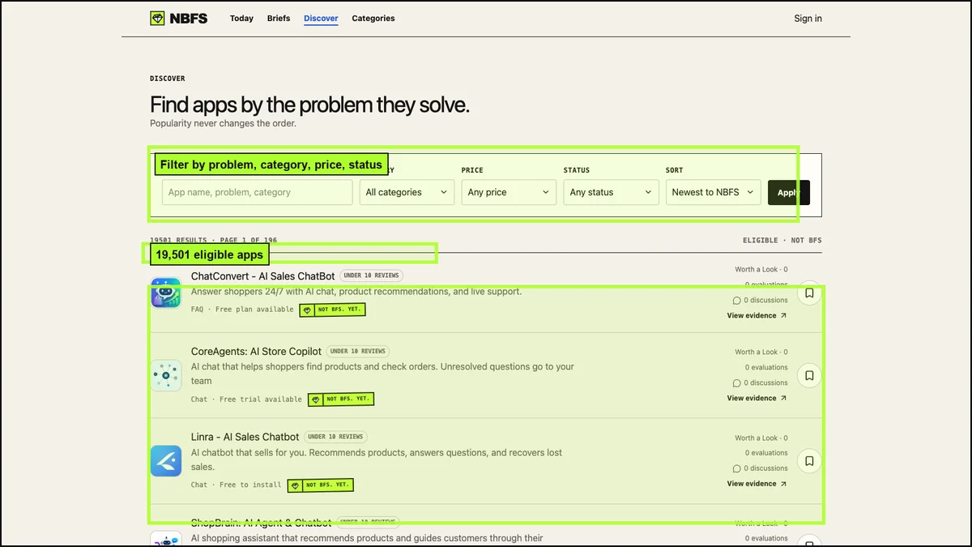Click the NBFS logo in header
Screen dimensions: 972x547
click(x=178, y=18)
